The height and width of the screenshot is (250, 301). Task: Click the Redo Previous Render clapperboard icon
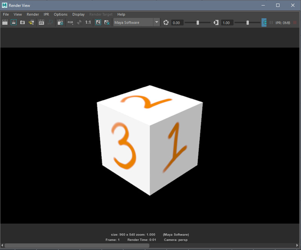[5, 23]
